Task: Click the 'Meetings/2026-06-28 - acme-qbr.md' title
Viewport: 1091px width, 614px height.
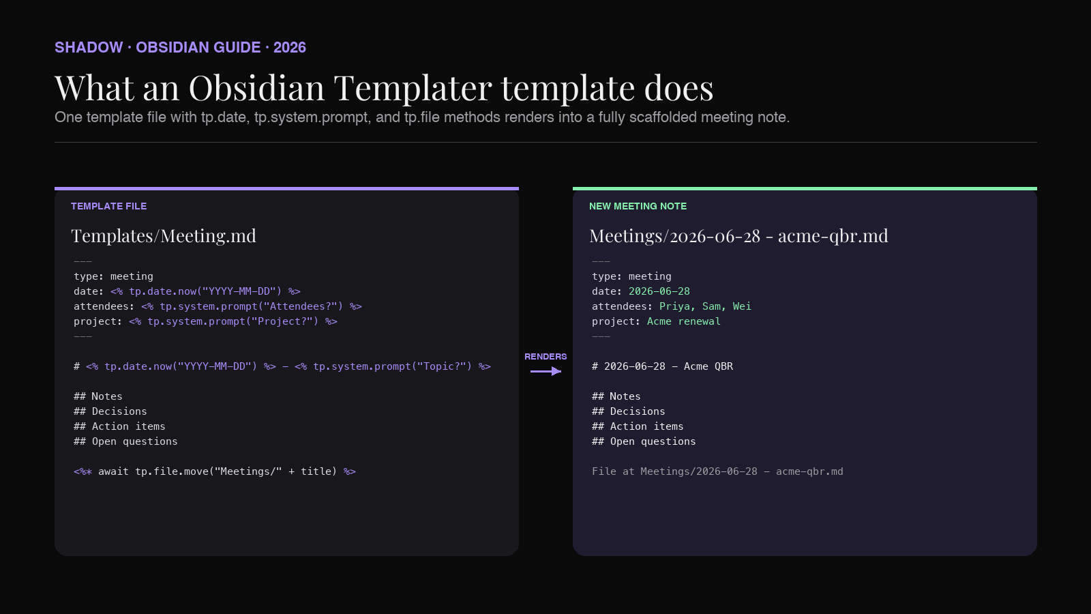Action: [738, 236]
